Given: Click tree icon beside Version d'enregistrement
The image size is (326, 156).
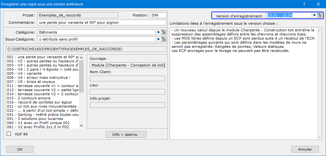Looking at the screenshot, I should [x=320, y=15].
